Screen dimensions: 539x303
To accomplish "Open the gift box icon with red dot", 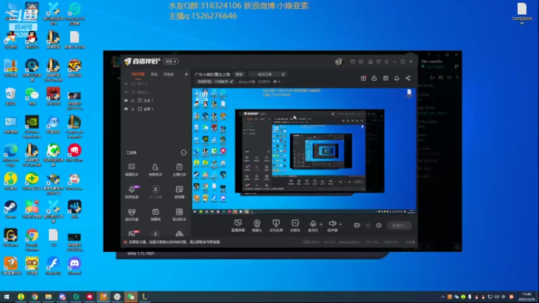I will [x=363, y=78].
